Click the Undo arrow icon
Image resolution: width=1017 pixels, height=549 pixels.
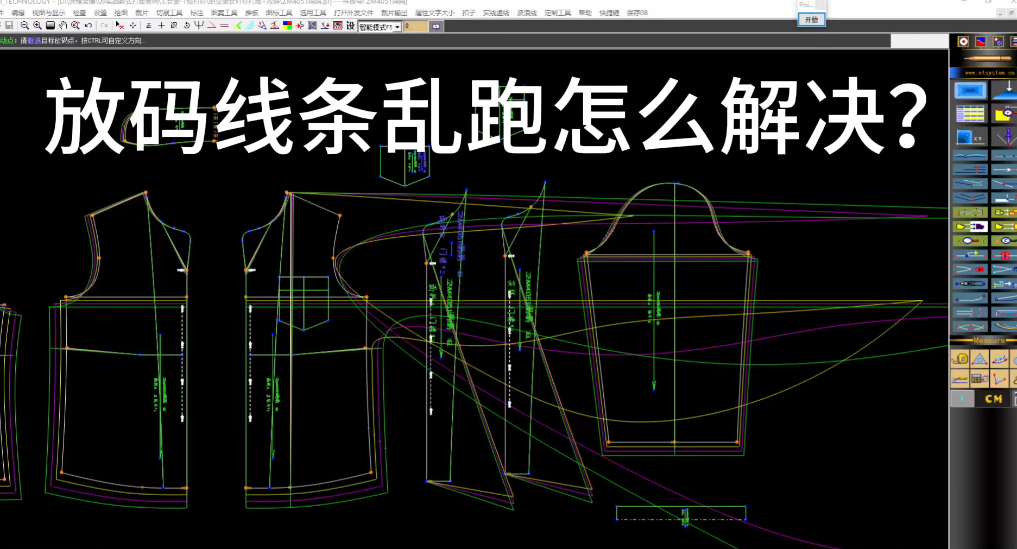87,25
